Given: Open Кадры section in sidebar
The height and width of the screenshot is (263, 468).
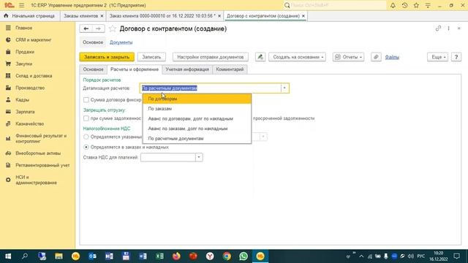Looking at the screenshot, I should (x=22, y=99).
